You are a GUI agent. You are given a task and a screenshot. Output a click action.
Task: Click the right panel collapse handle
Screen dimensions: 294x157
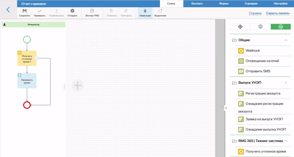pyautogui.click(x=226, y=108)
